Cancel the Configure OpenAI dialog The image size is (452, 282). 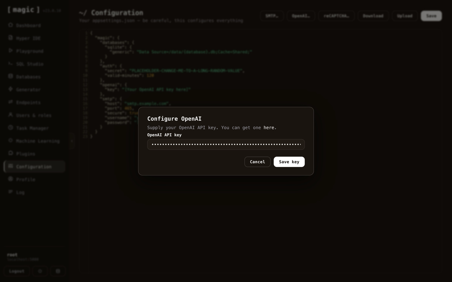257,162
